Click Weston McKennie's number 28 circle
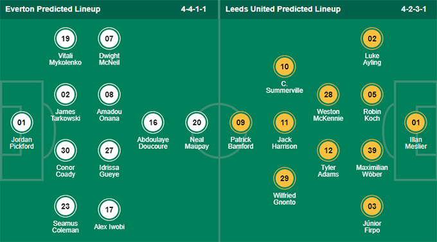The width and height of the screenshot is (437, 242). click(328, 94)
